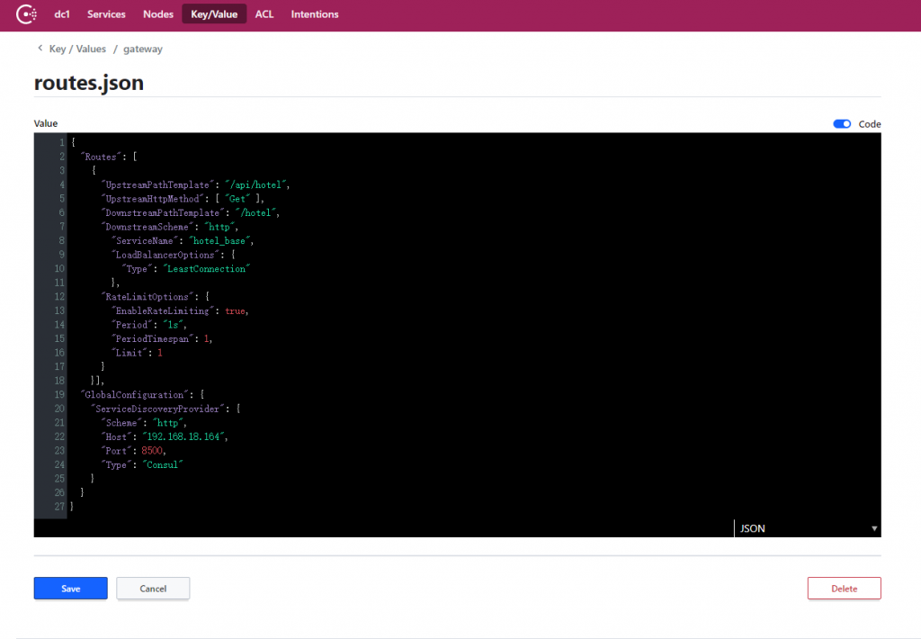Save the routes.json value

click(71, 589)
